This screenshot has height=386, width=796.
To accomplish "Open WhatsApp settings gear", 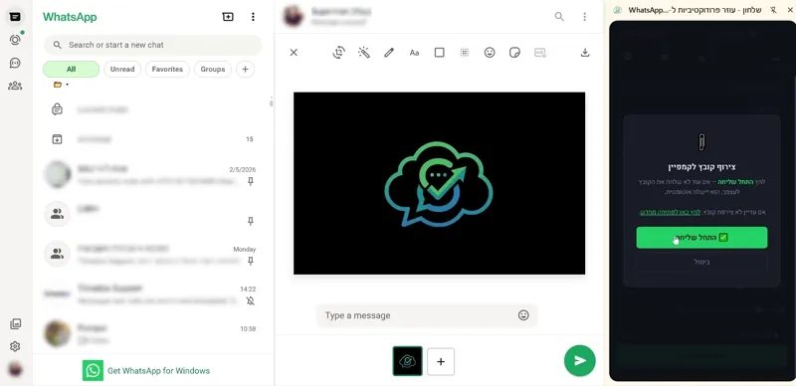I will pyautogui.click(x=15, y=346).
